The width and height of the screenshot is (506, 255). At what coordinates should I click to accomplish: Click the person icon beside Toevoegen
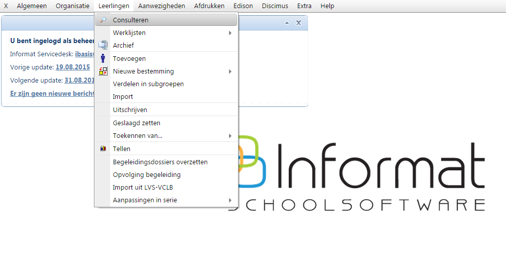coord(103,58)
